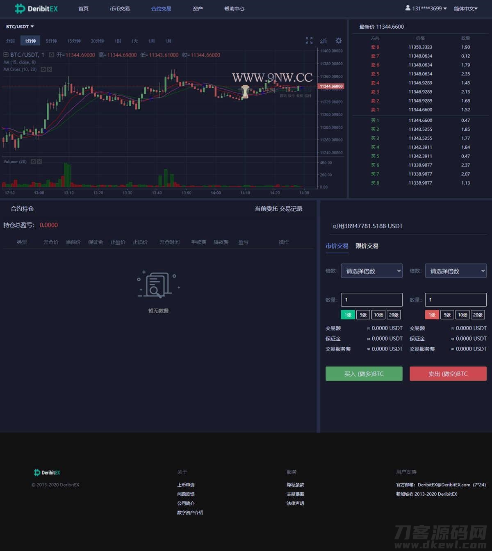
Task: Select the 20张 quantity for sell side
Action: pos(478,315)
